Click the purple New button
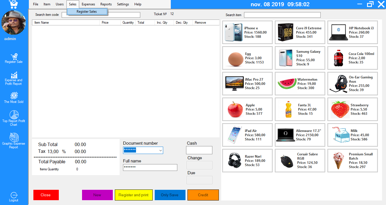386x205 pixels. click(97, 195)
